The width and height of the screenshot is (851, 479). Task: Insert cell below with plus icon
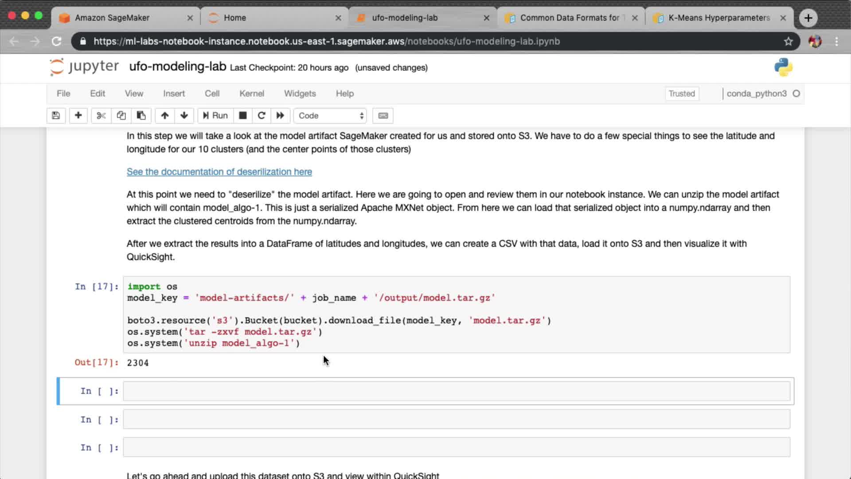tap(78, 116)
